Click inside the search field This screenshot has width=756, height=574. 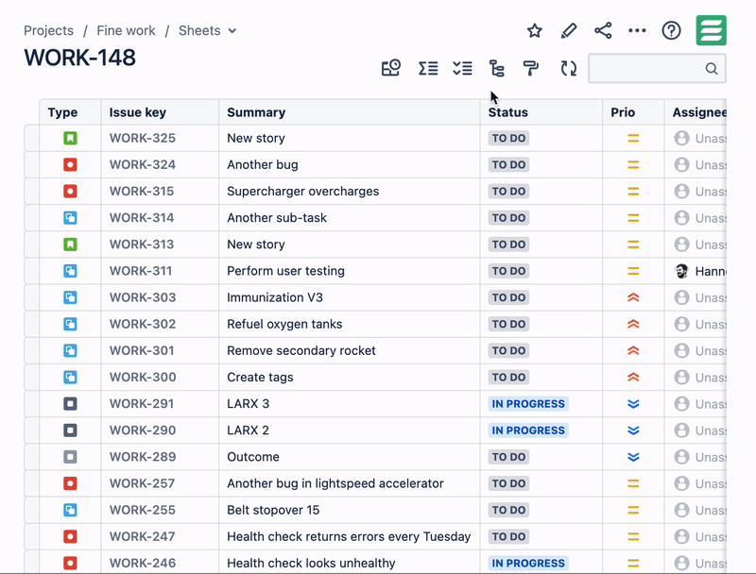coord(652,68)
